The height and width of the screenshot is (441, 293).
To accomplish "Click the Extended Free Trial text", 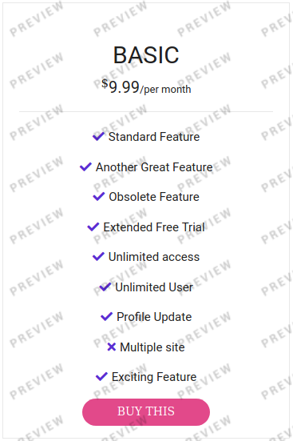I will point(154,227).
